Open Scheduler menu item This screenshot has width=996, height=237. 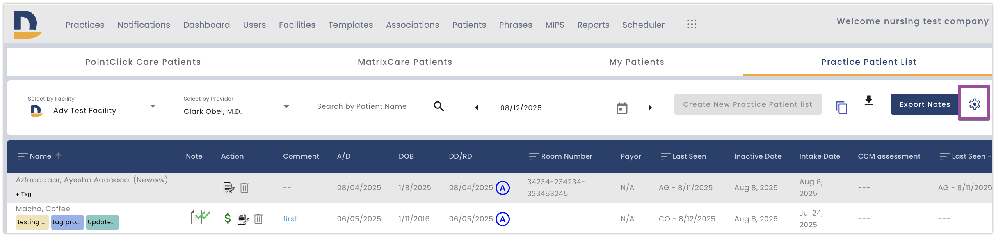pyautogui.click(x=643, y=25)
